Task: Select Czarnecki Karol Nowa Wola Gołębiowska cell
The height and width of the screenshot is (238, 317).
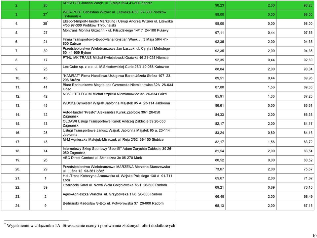Action: (118, 188)
